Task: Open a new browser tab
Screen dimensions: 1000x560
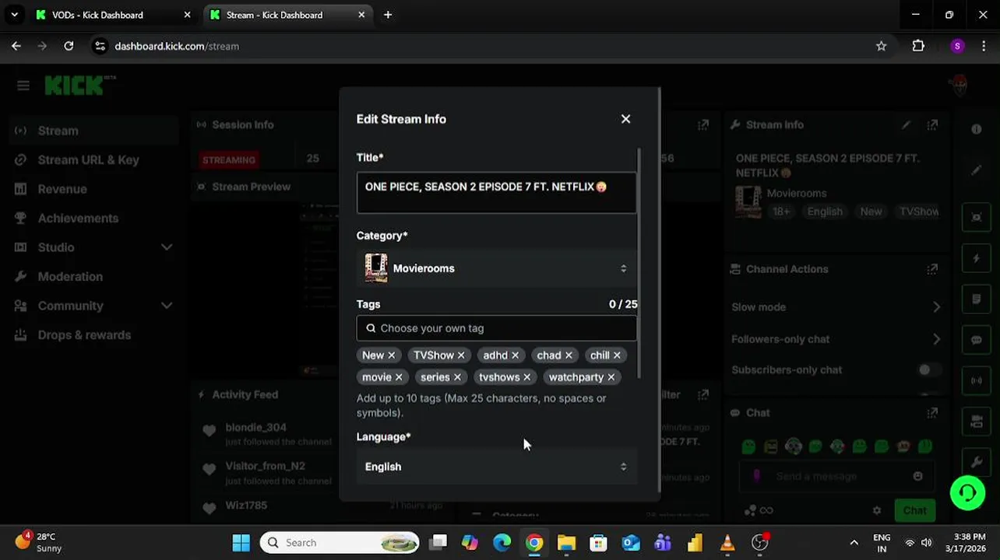Action: (x=388, y=15)
